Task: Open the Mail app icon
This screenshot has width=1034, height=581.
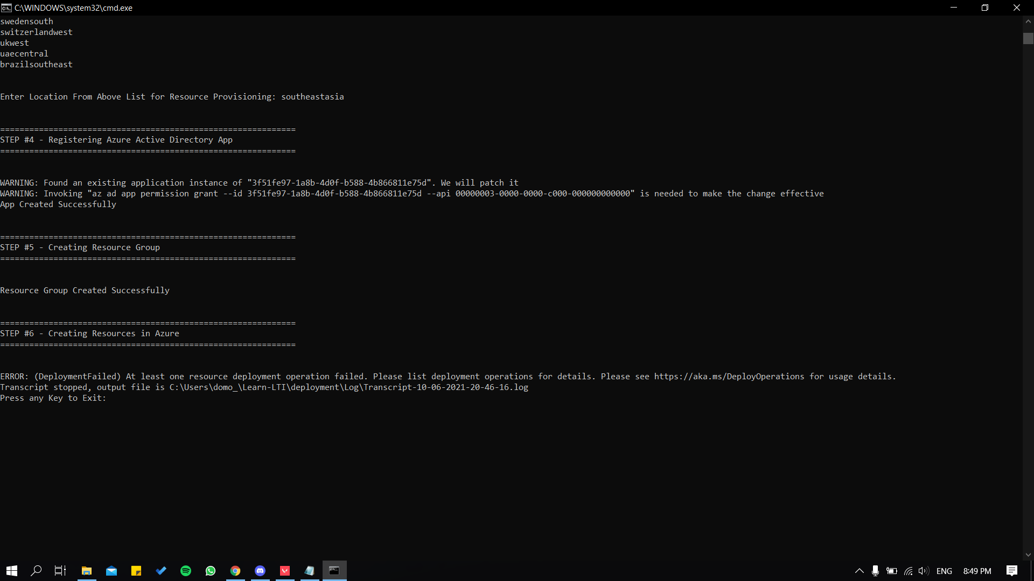Action: pyautogui.click(x=111, y=571)
